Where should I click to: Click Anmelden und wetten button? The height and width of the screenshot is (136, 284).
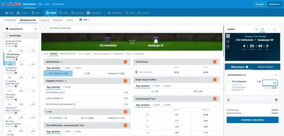pos(253,120)
